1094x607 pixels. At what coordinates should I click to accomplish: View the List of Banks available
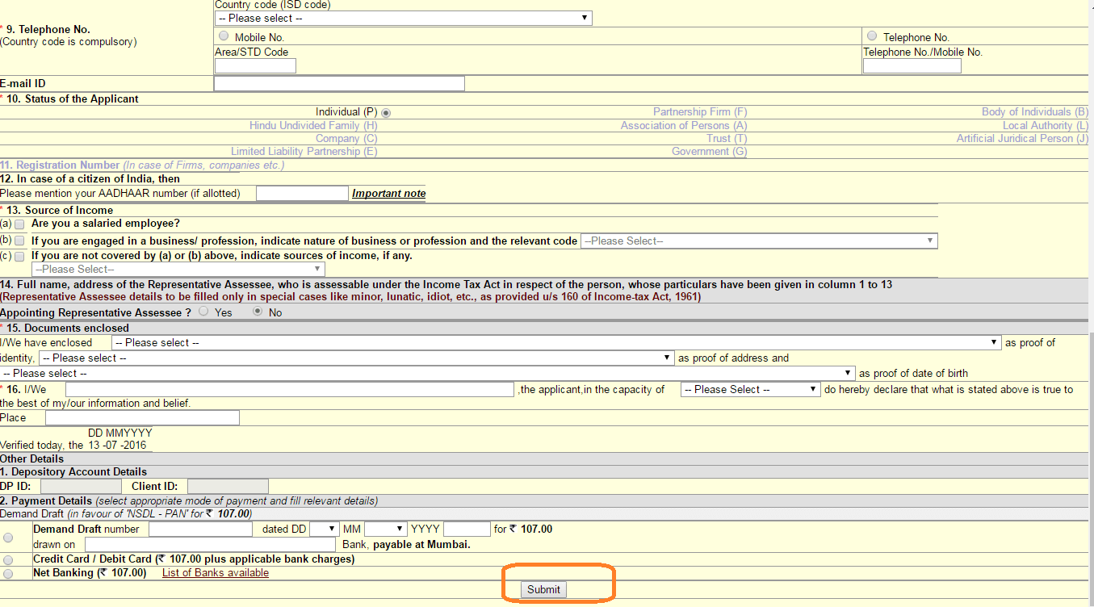tap(215, 572)
